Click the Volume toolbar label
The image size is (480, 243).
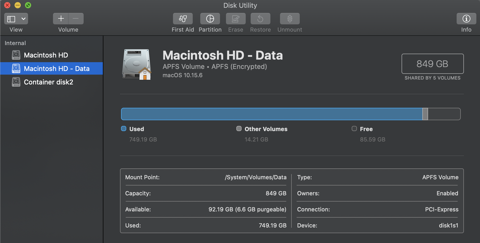(68, 30)
